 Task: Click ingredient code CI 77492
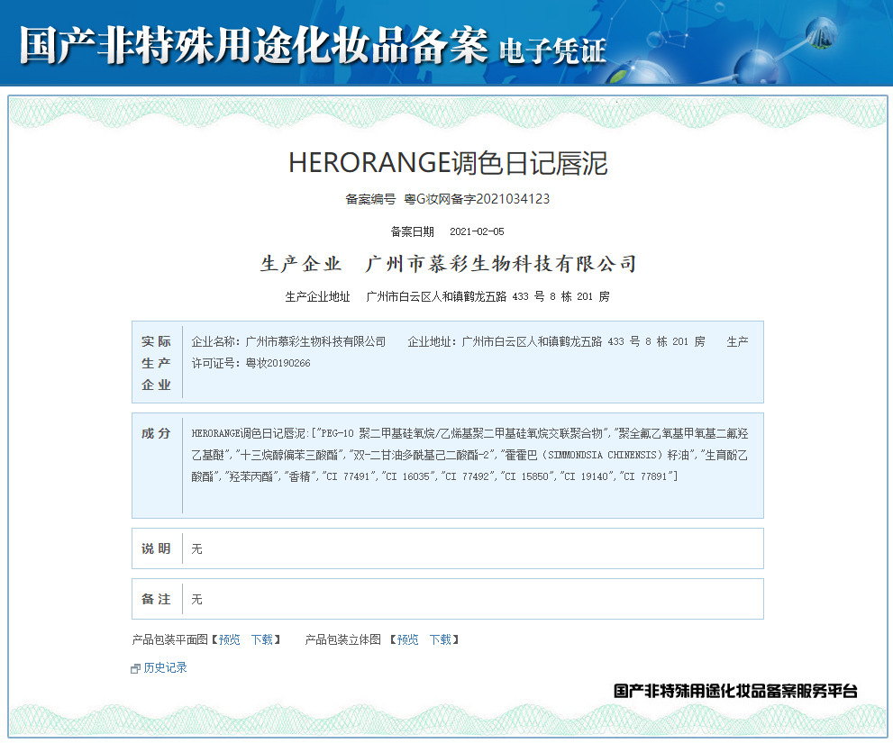[468, 476]
